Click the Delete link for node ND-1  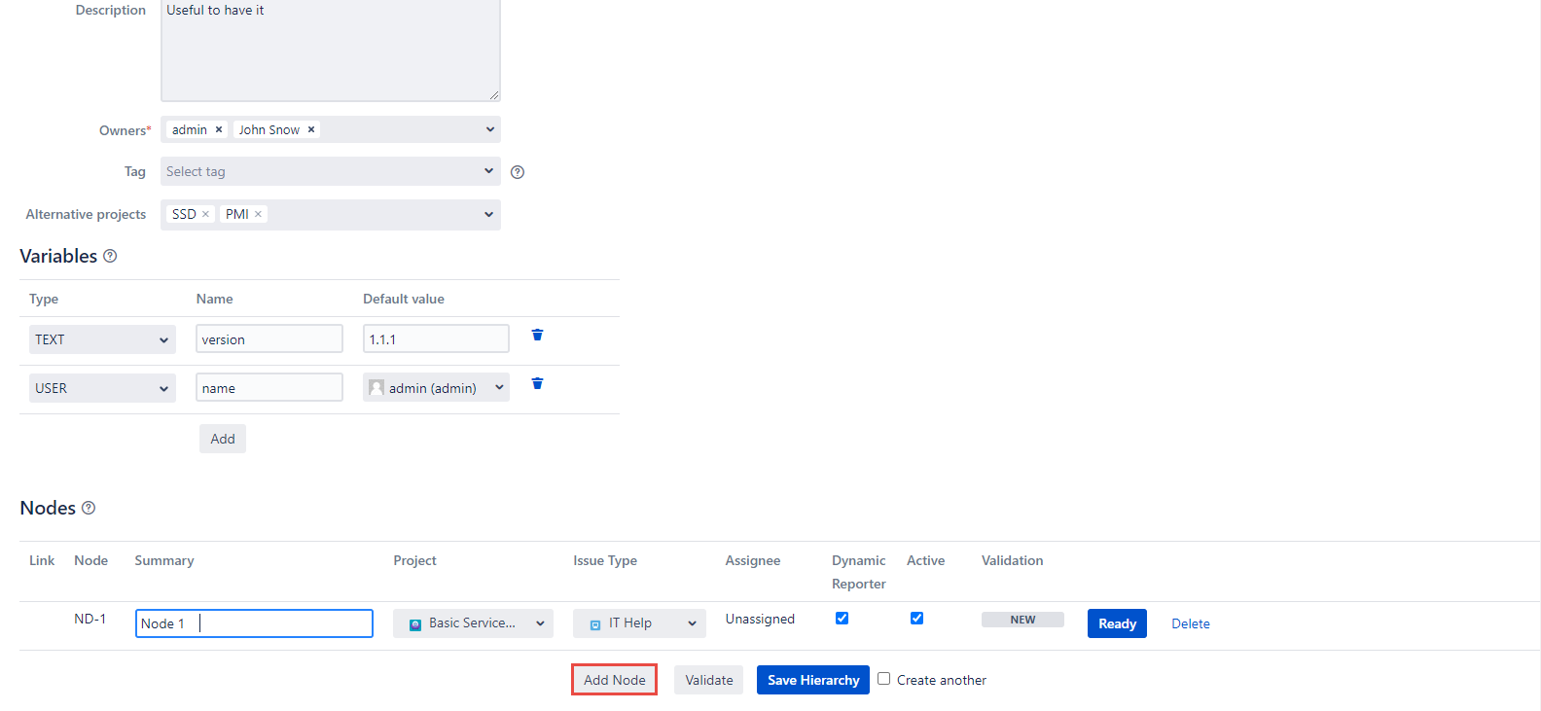(1190, 624)
